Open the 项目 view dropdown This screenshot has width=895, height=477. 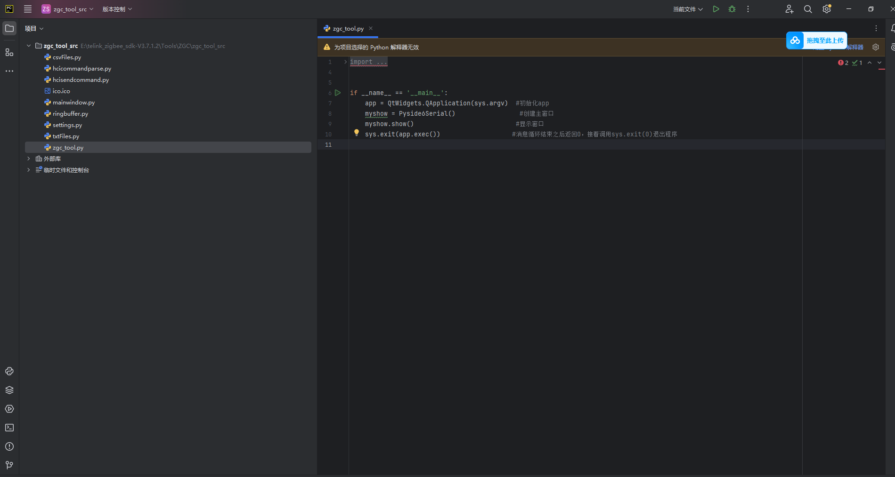tap(34, 29)
